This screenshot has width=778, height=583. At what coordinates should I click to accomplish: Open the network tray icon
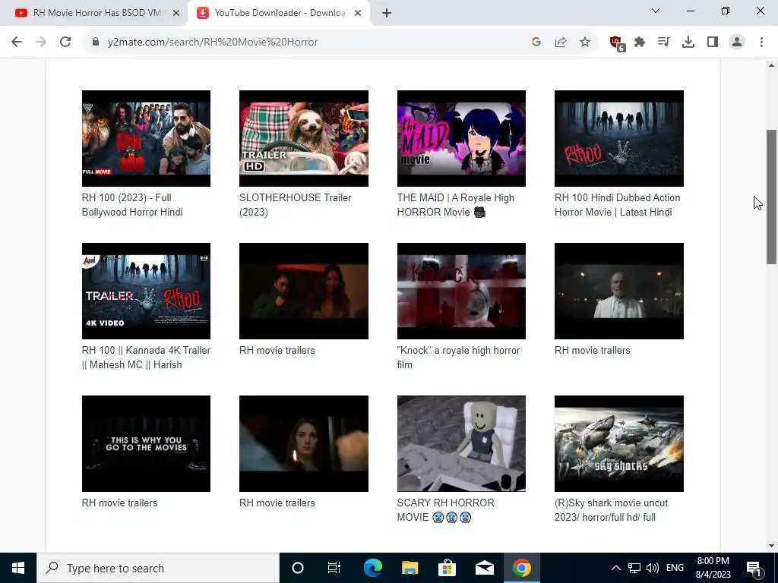[634, 568]
